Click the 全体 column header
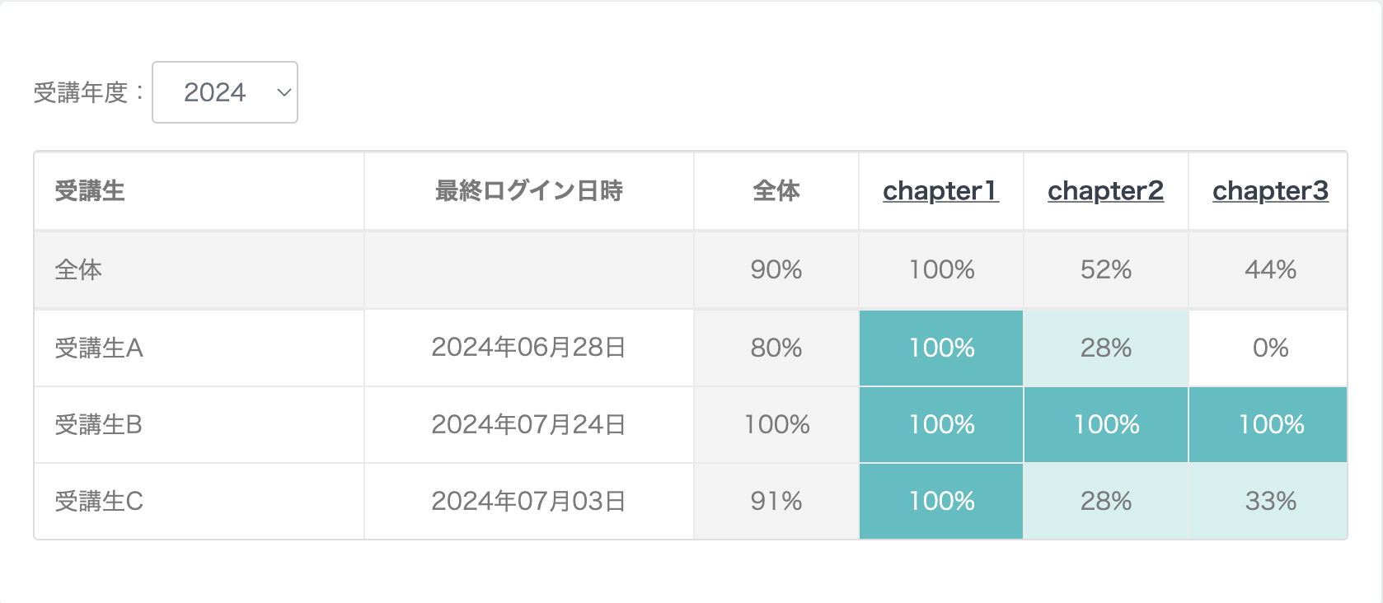Screen dimensions: 1383x603 tap(775, 190)
